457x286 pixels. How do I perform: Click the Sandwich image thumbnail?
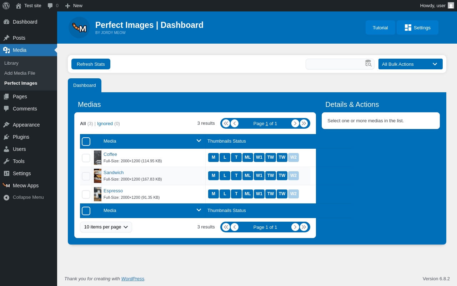point(97,176)
